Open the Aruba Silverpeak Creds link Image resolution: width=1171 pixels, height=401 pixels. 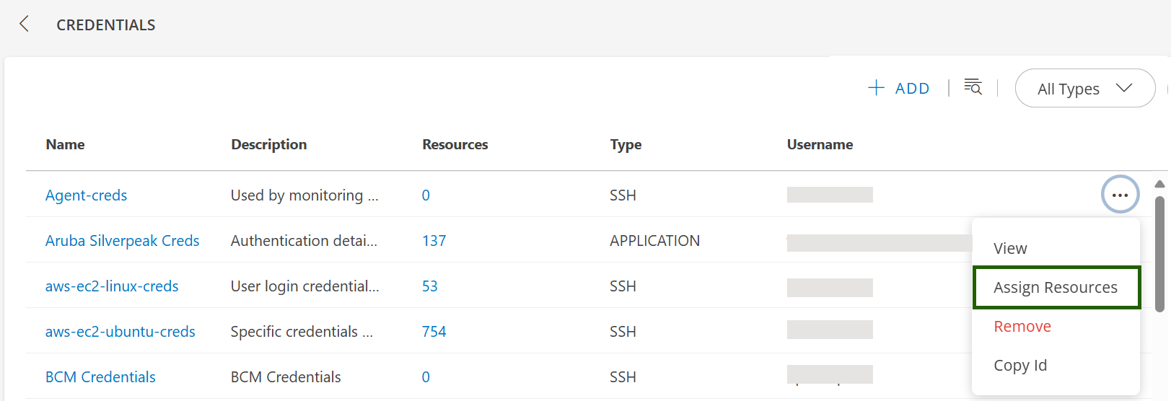tap(122, 241)
